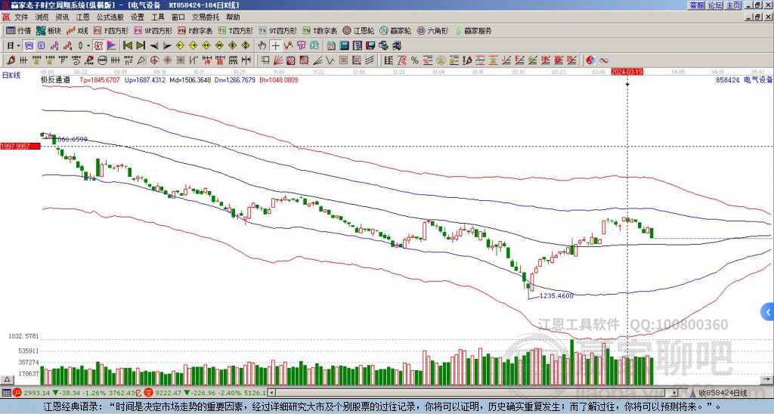This screenshot has height=414, width=774.
Task: Open the T数字表 tool
Action: coord(320,31)
